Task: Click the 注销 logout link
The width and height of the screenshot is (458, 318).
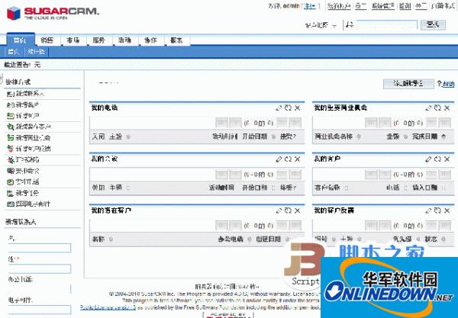Action: (x=310, y=6)
